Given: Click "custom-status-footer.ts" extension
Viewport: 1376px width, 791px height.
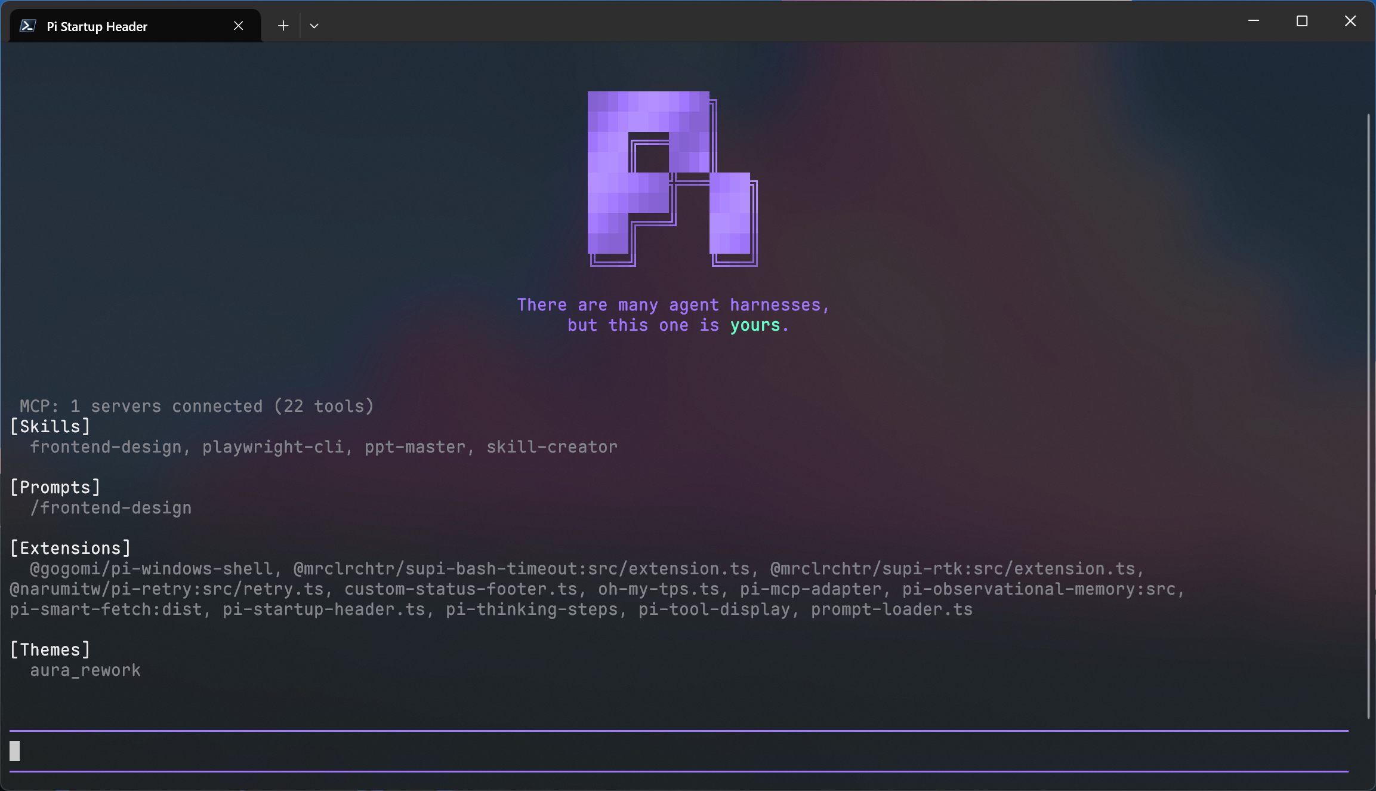Looking at the screenshot, I should pos(461,589).
